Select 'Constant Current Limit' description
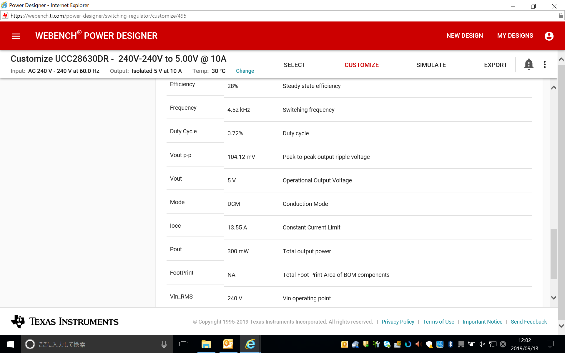This screenshot has height=353, width=565. point(311,228)
